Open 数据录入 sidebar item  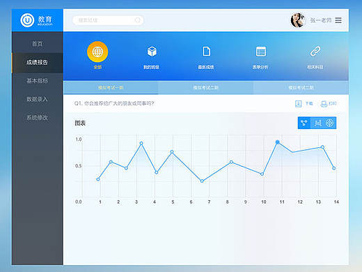click(x=37, y=99)
